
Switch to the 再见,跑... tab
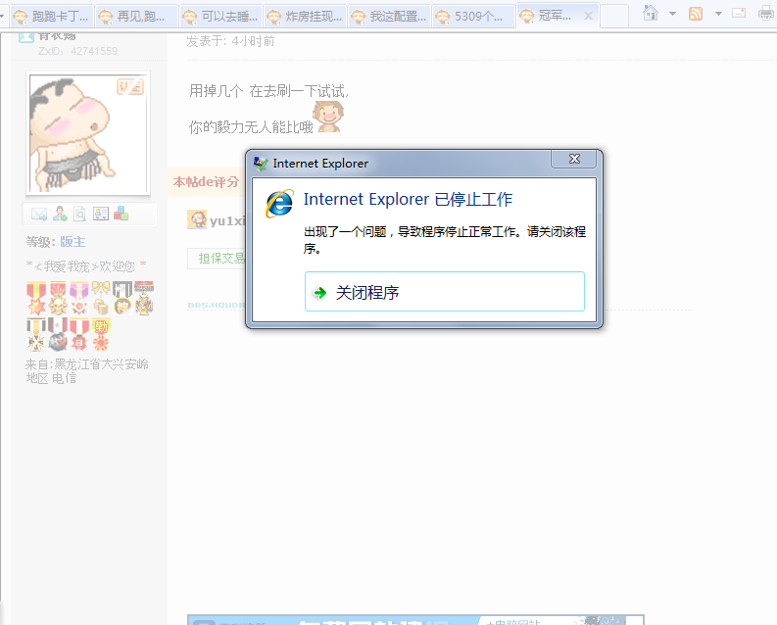(136, 17)
